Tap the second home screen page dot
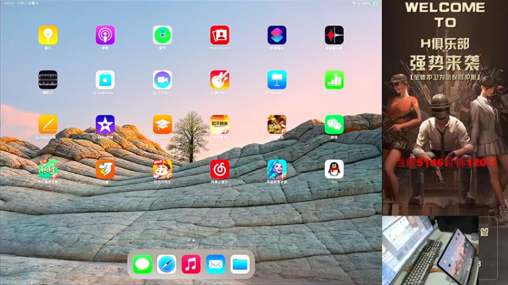Screen dimensions: 508x285 pyautogui.click(x=194, y=241)
